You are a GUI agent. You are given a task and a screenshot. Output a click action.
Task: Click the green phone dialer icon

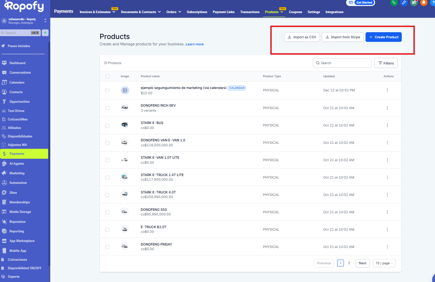pyautogui.click(x=394, y=2)
